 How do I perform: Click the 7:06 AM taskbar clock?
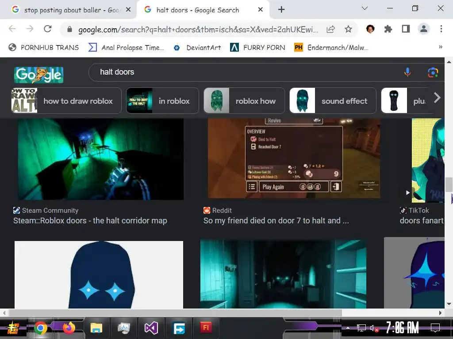pyautogui.click(x=403, y=328)
